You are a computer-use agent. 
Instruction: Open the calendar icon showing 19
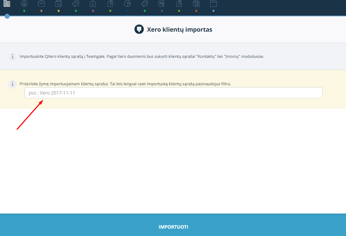(59, 3)
